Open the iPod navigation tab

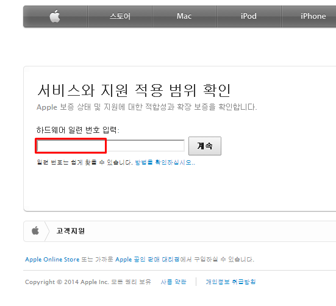(x=249, y=16)
